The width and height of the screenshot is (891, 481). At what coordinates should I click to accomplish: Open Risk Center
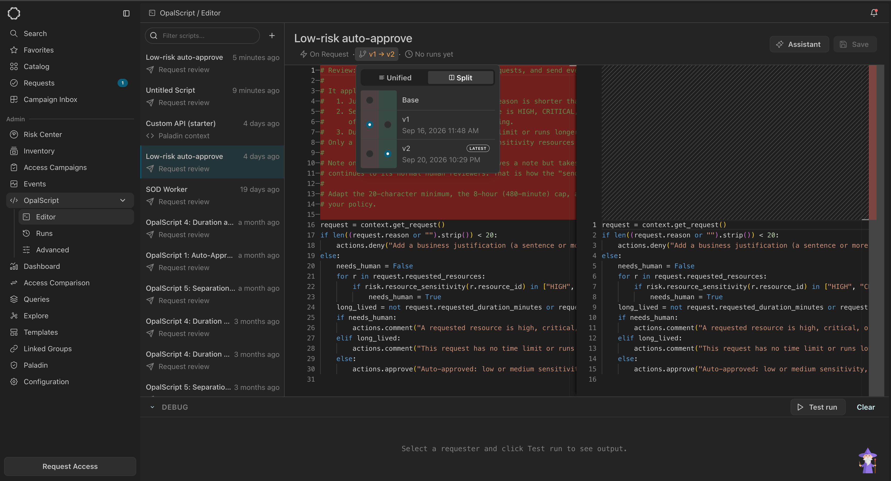(x=70, y=134)
